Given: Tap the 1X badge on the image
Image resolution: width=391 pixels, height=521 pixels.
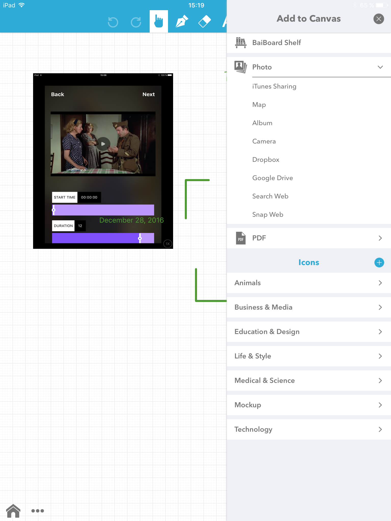Looking at the screenshot, I should 168,244.
